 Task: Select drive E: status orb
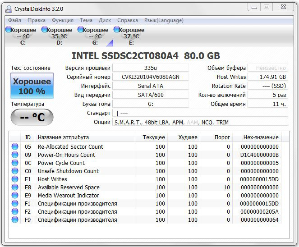pos(116,30)
